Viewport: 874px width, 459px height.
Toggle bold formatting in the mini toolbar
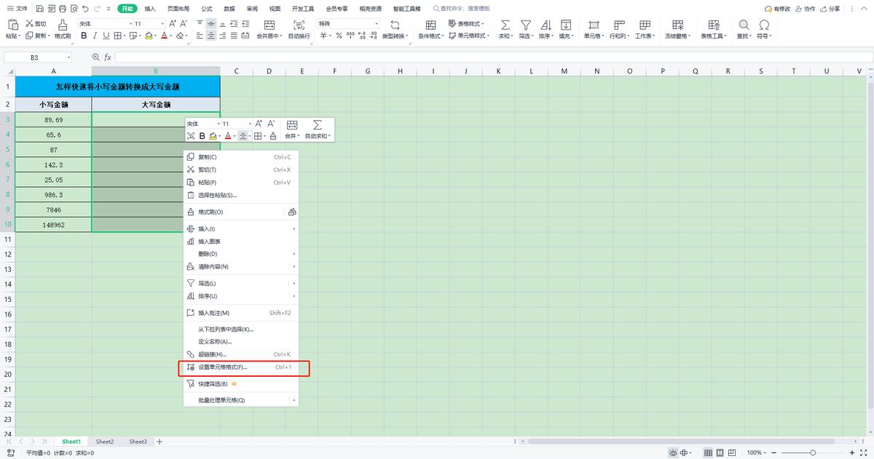[202, 136]
